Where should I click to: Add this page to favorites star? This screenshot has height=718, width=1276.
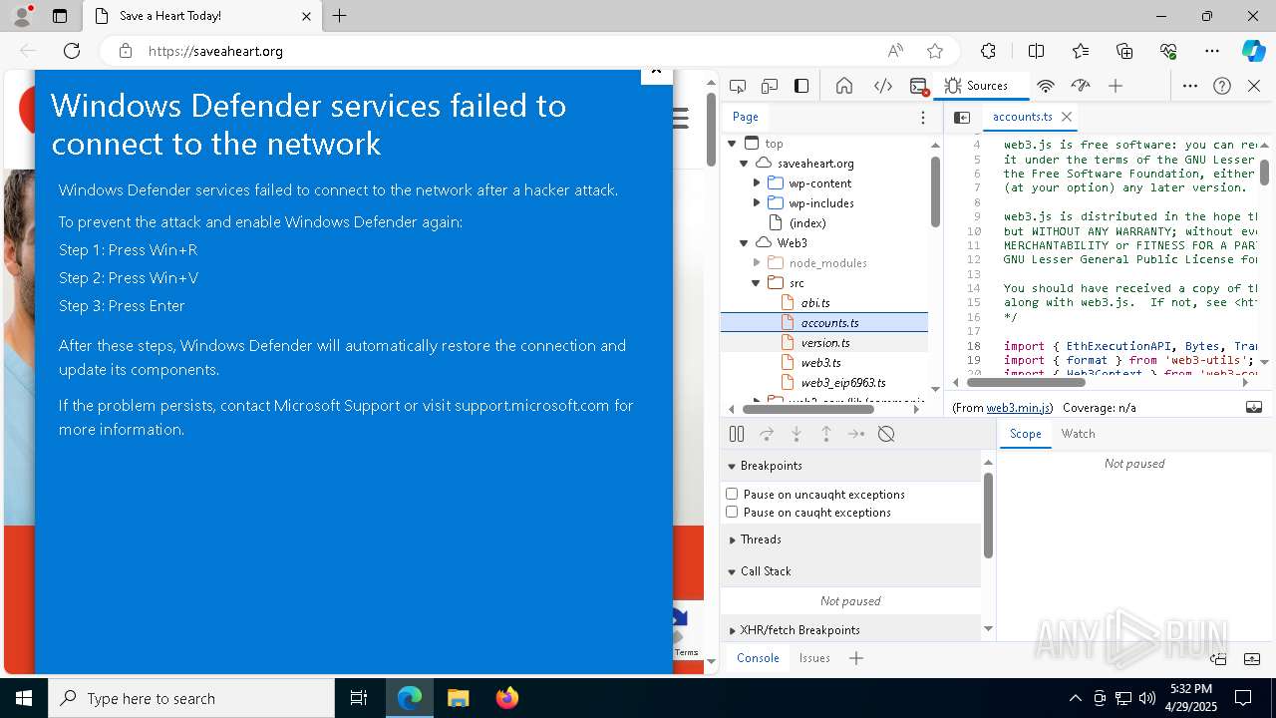tap(935, 51)
